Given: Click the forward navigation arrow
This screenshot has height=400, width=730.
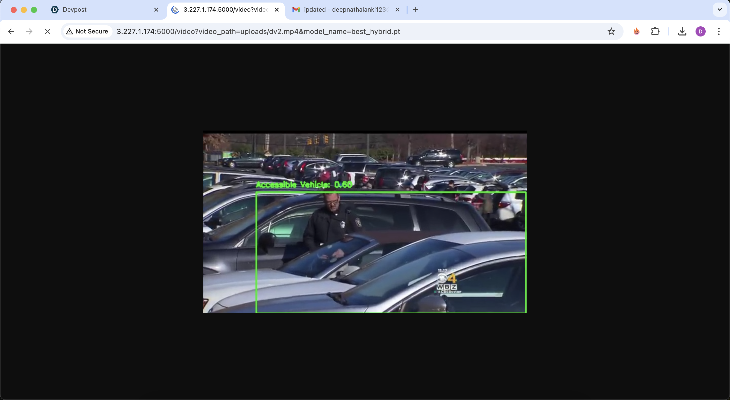Looking at the screenshot, I should [29, 31].
